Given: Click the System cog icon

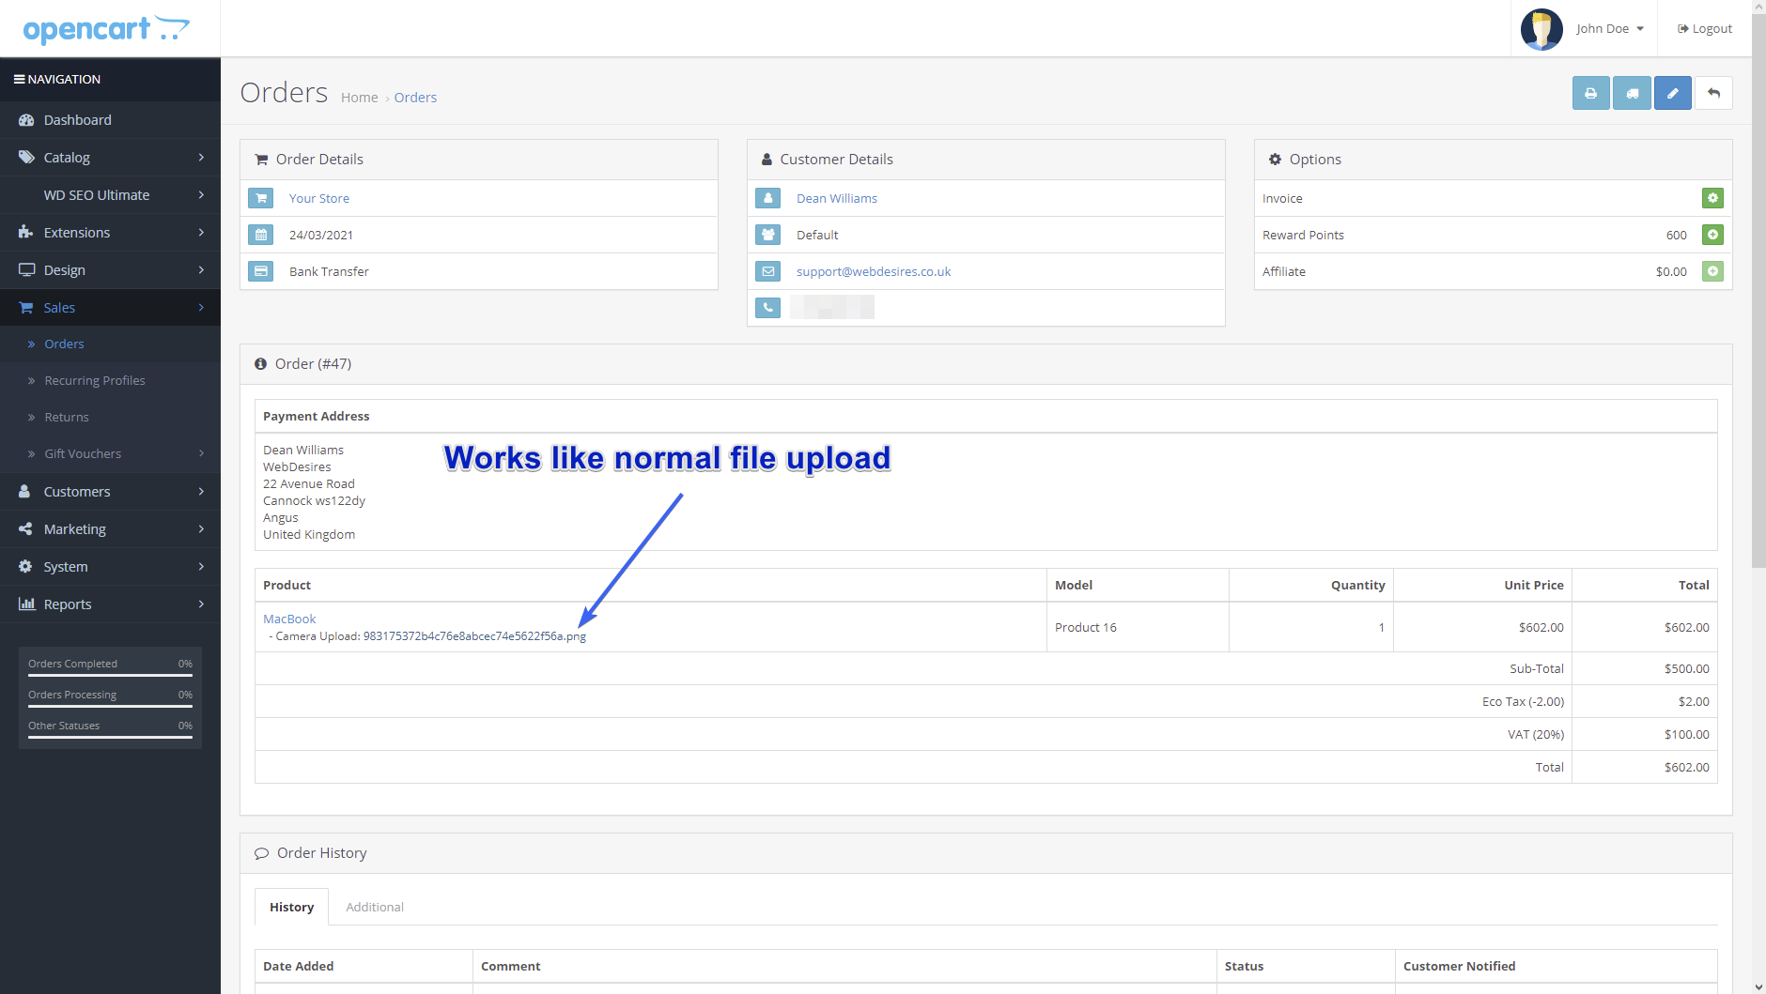Looking at the screenshot, I should click(x=26, y=567).
